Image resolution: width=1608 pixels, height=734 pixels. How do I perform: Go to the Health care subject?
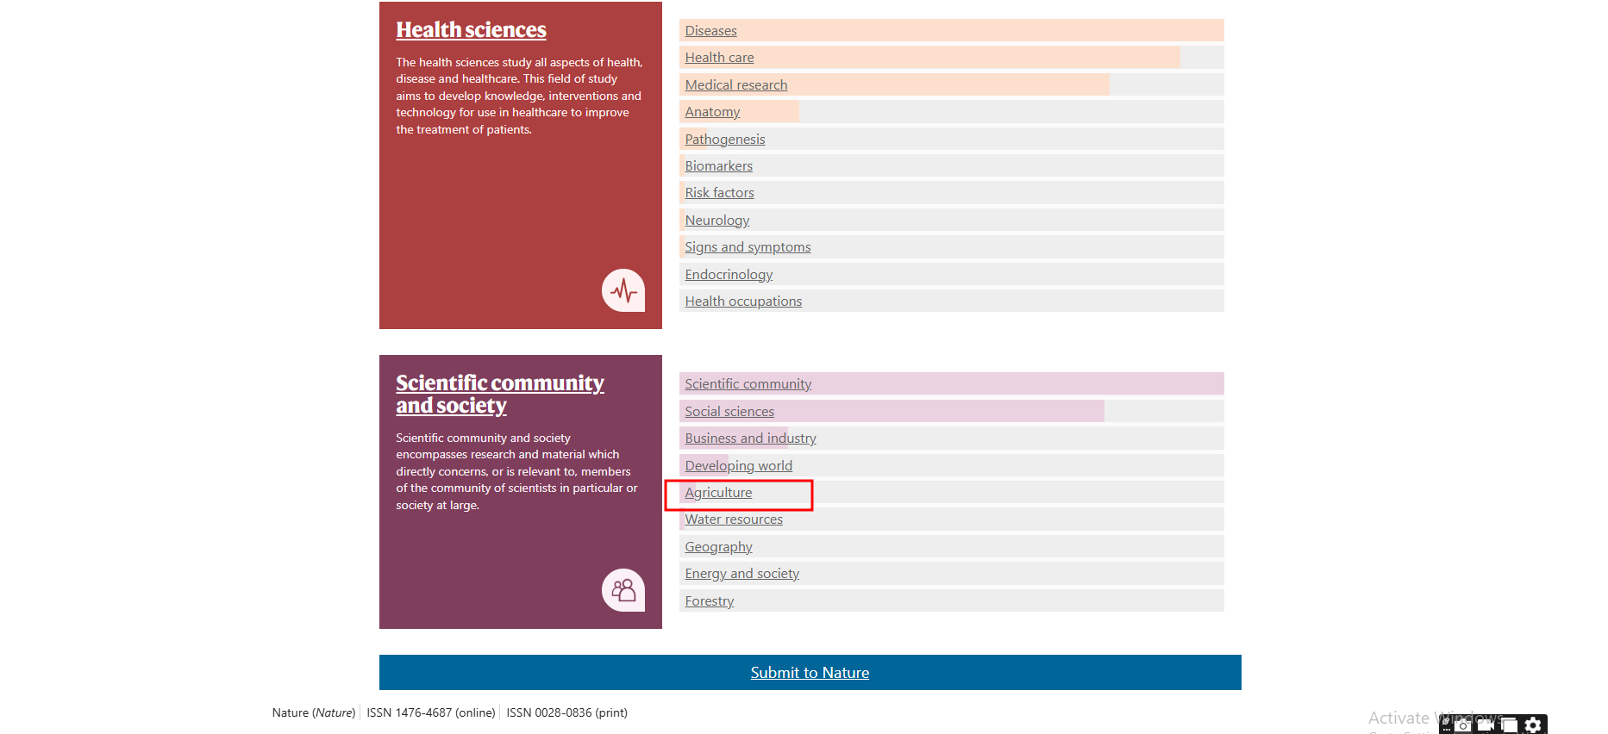pos(719,58)
